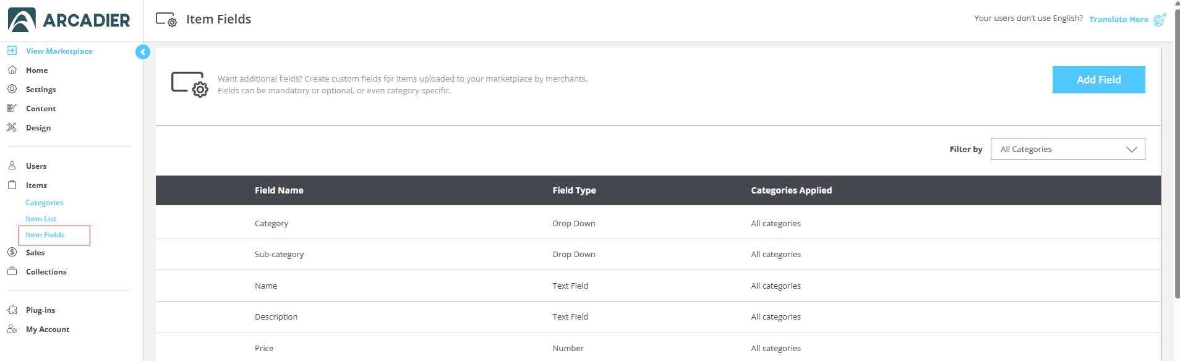The height and width of the screenshot is (361, 1180).
Task: Click the My Account user icon
Action: 12,329
